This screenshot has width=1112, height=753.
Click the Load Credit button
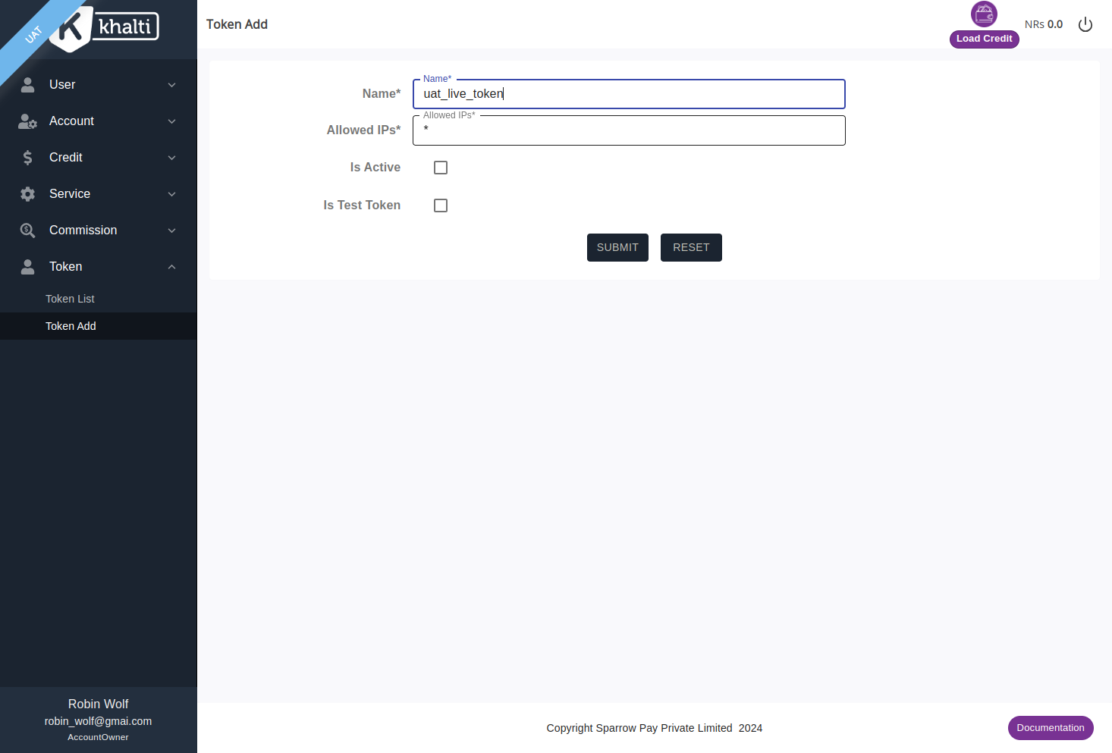984,39
